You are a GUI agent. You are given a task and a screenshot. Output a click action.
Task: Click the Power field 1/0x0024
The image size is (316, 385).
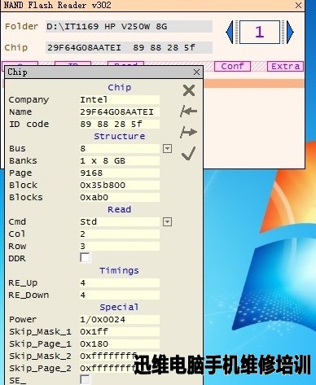point(120,319)
